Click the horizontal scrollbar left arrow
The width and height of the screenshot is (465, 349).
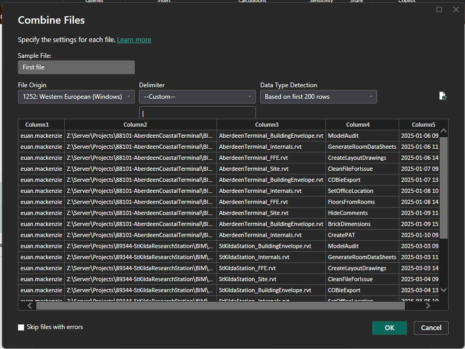pyautogui.click(x=28, y=305)
